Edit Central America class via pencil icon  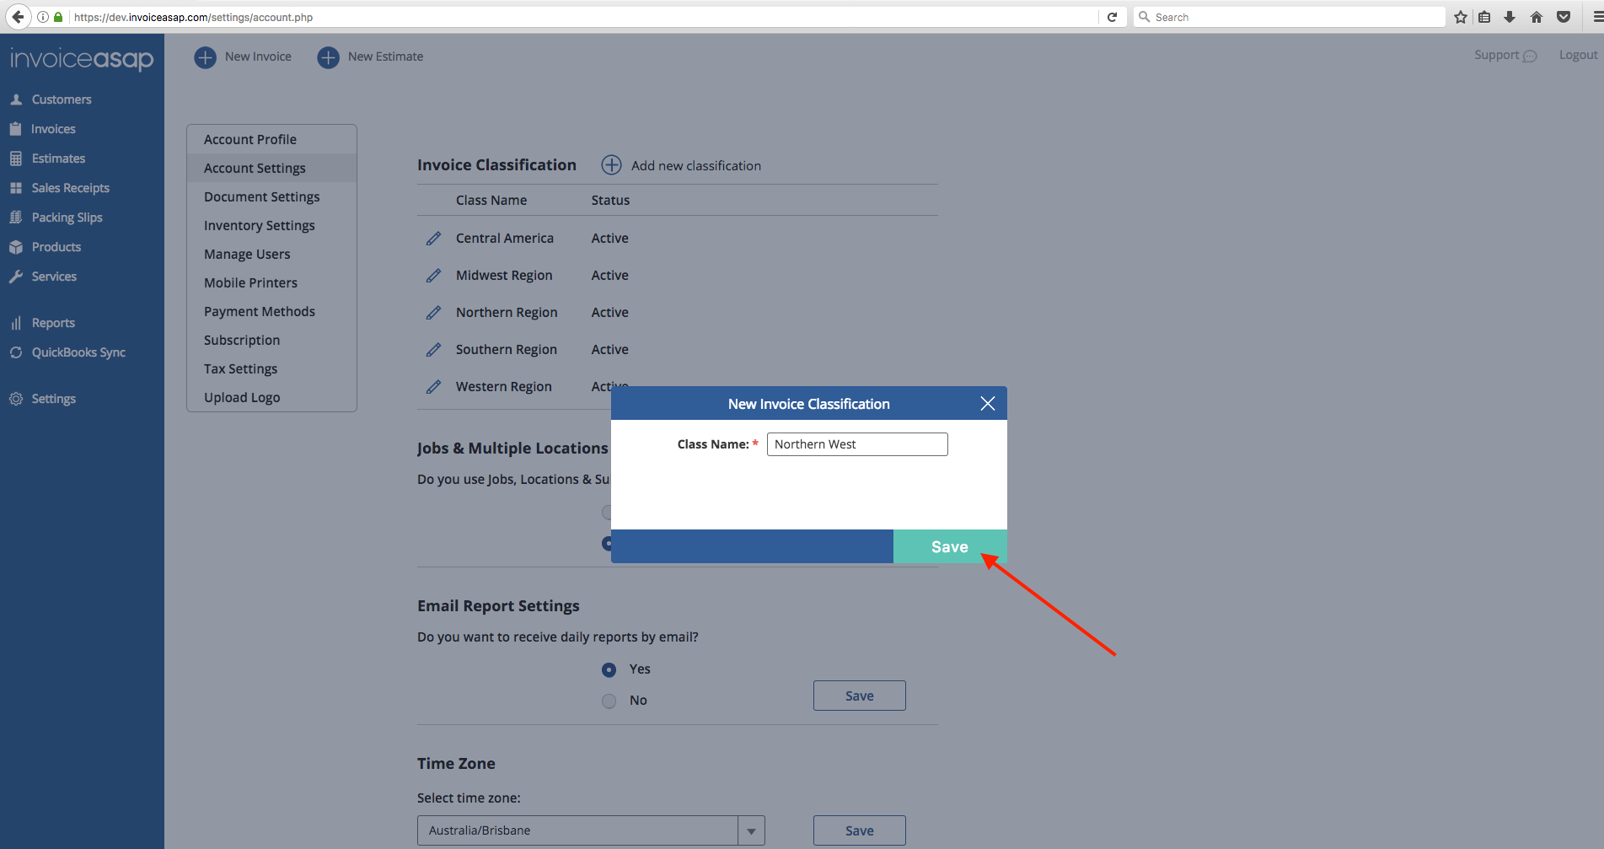pos(433,239)
